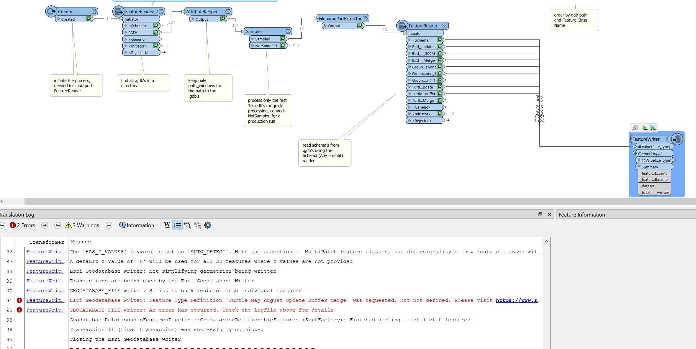Toggle 2 Errors log filter
Image resolution: width=696 pixels, height=349 pixels.
click(x=22, y=225)
